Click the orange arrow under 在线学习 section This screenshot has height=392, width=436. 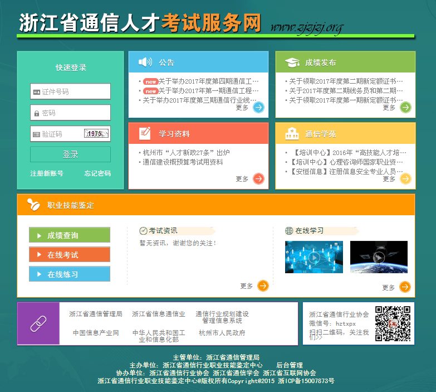(405, 287)
